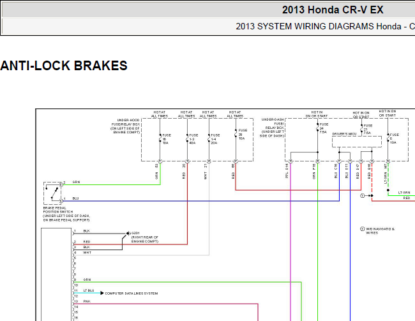This screenshot has width=415, height=321.
Task: Click the vertical 'WHT 21' wire label
Action: pos(206,172)
